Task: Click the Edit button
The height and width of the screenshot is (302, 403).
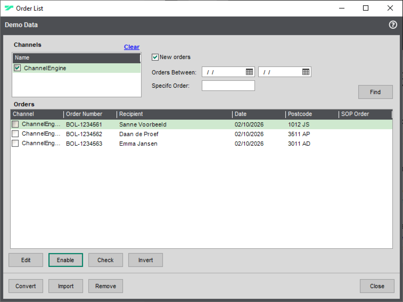Action: click(x=26, y=260)
